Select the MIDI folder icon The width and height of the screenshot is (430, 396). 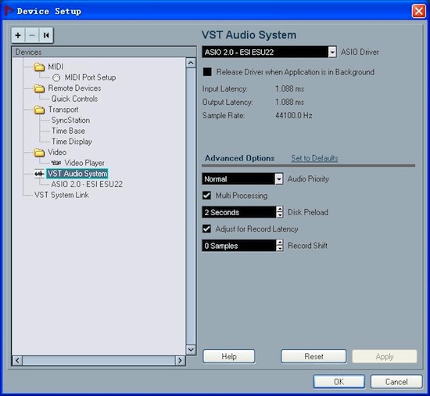coord(39,67)
